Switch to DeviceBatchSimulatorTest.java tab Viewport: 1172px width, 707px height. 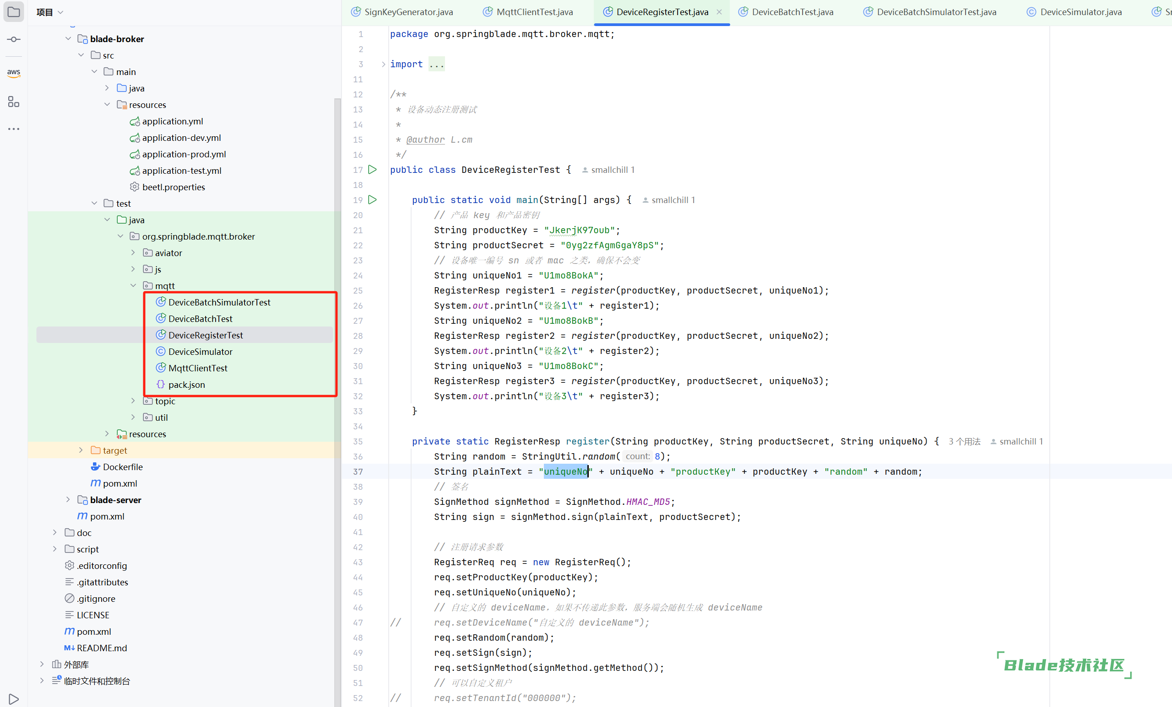(x=930, y=12)
